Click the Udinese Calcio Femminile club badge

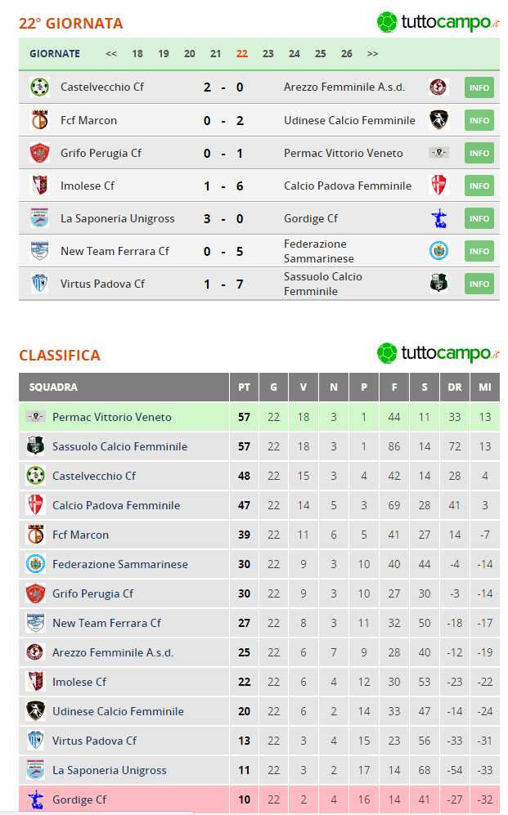click(x=438, y=119)
